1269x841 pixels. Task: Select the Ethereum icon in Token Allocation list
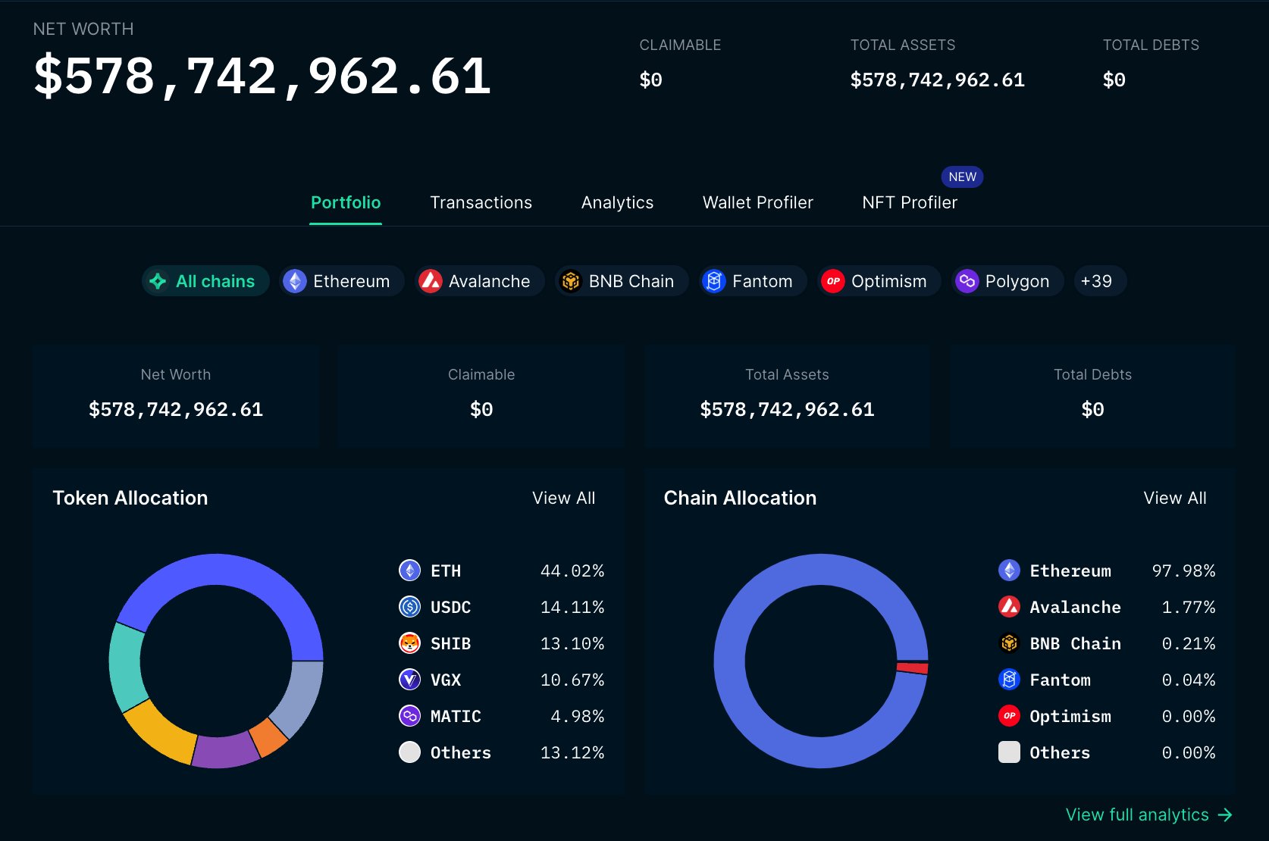click(409, 571)
